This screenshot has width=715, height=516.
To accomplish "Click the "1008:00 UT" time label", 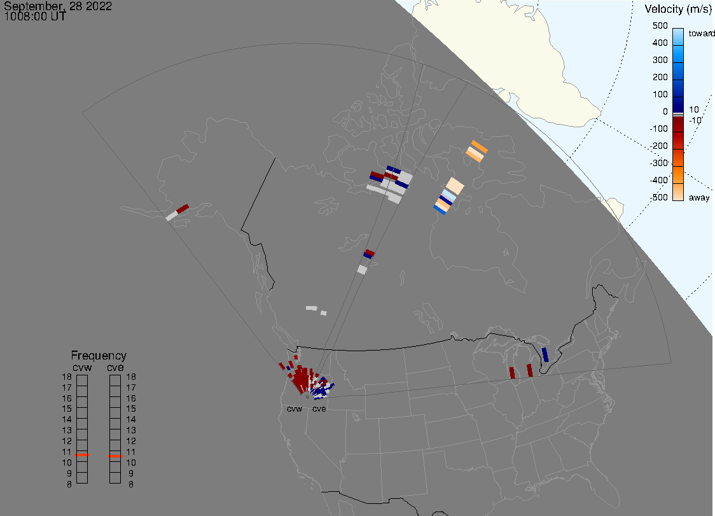I will 35,17.
